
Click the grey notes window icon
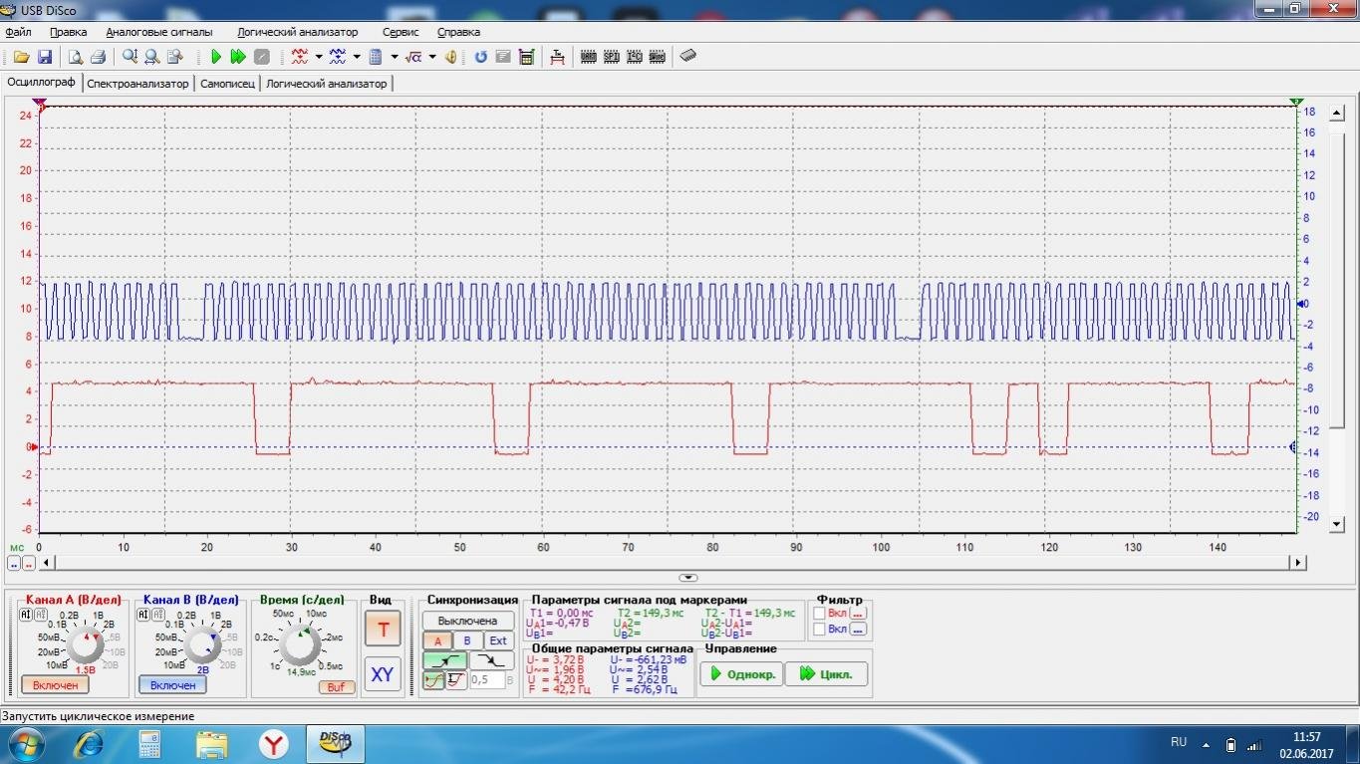tap(503, 57)
